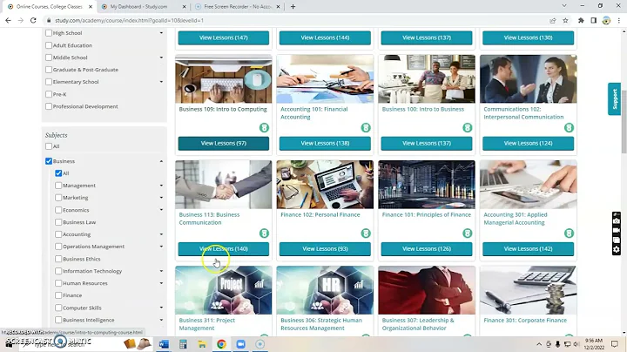This screenshot has width=627, height=352.
Task: Check the Business Law checkbox
Action: pos(58,222)
